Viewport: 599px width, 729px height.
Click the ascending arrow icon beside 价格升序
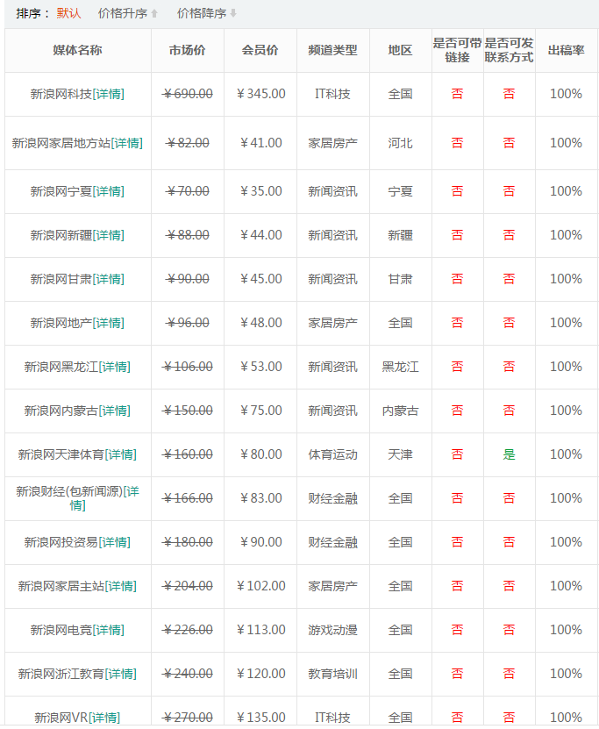point(155,14)
